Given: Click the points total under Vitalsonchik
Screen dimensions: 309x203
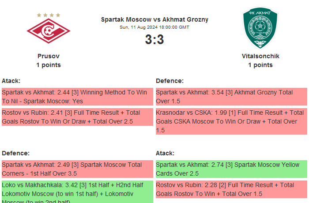Looking at the screenshot, I should [x=260, y=65].
